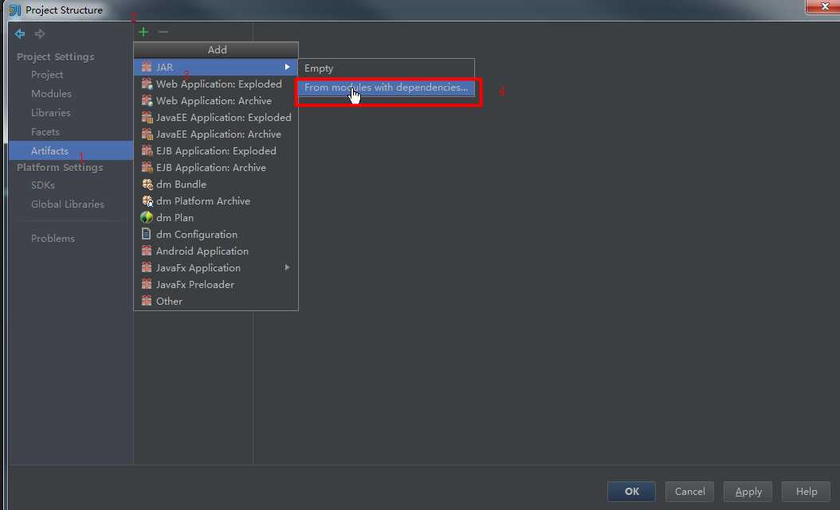The width and height of the screenshot is (840, 510).
Task: Open Project settings page
Action: (x=47, y=75)
